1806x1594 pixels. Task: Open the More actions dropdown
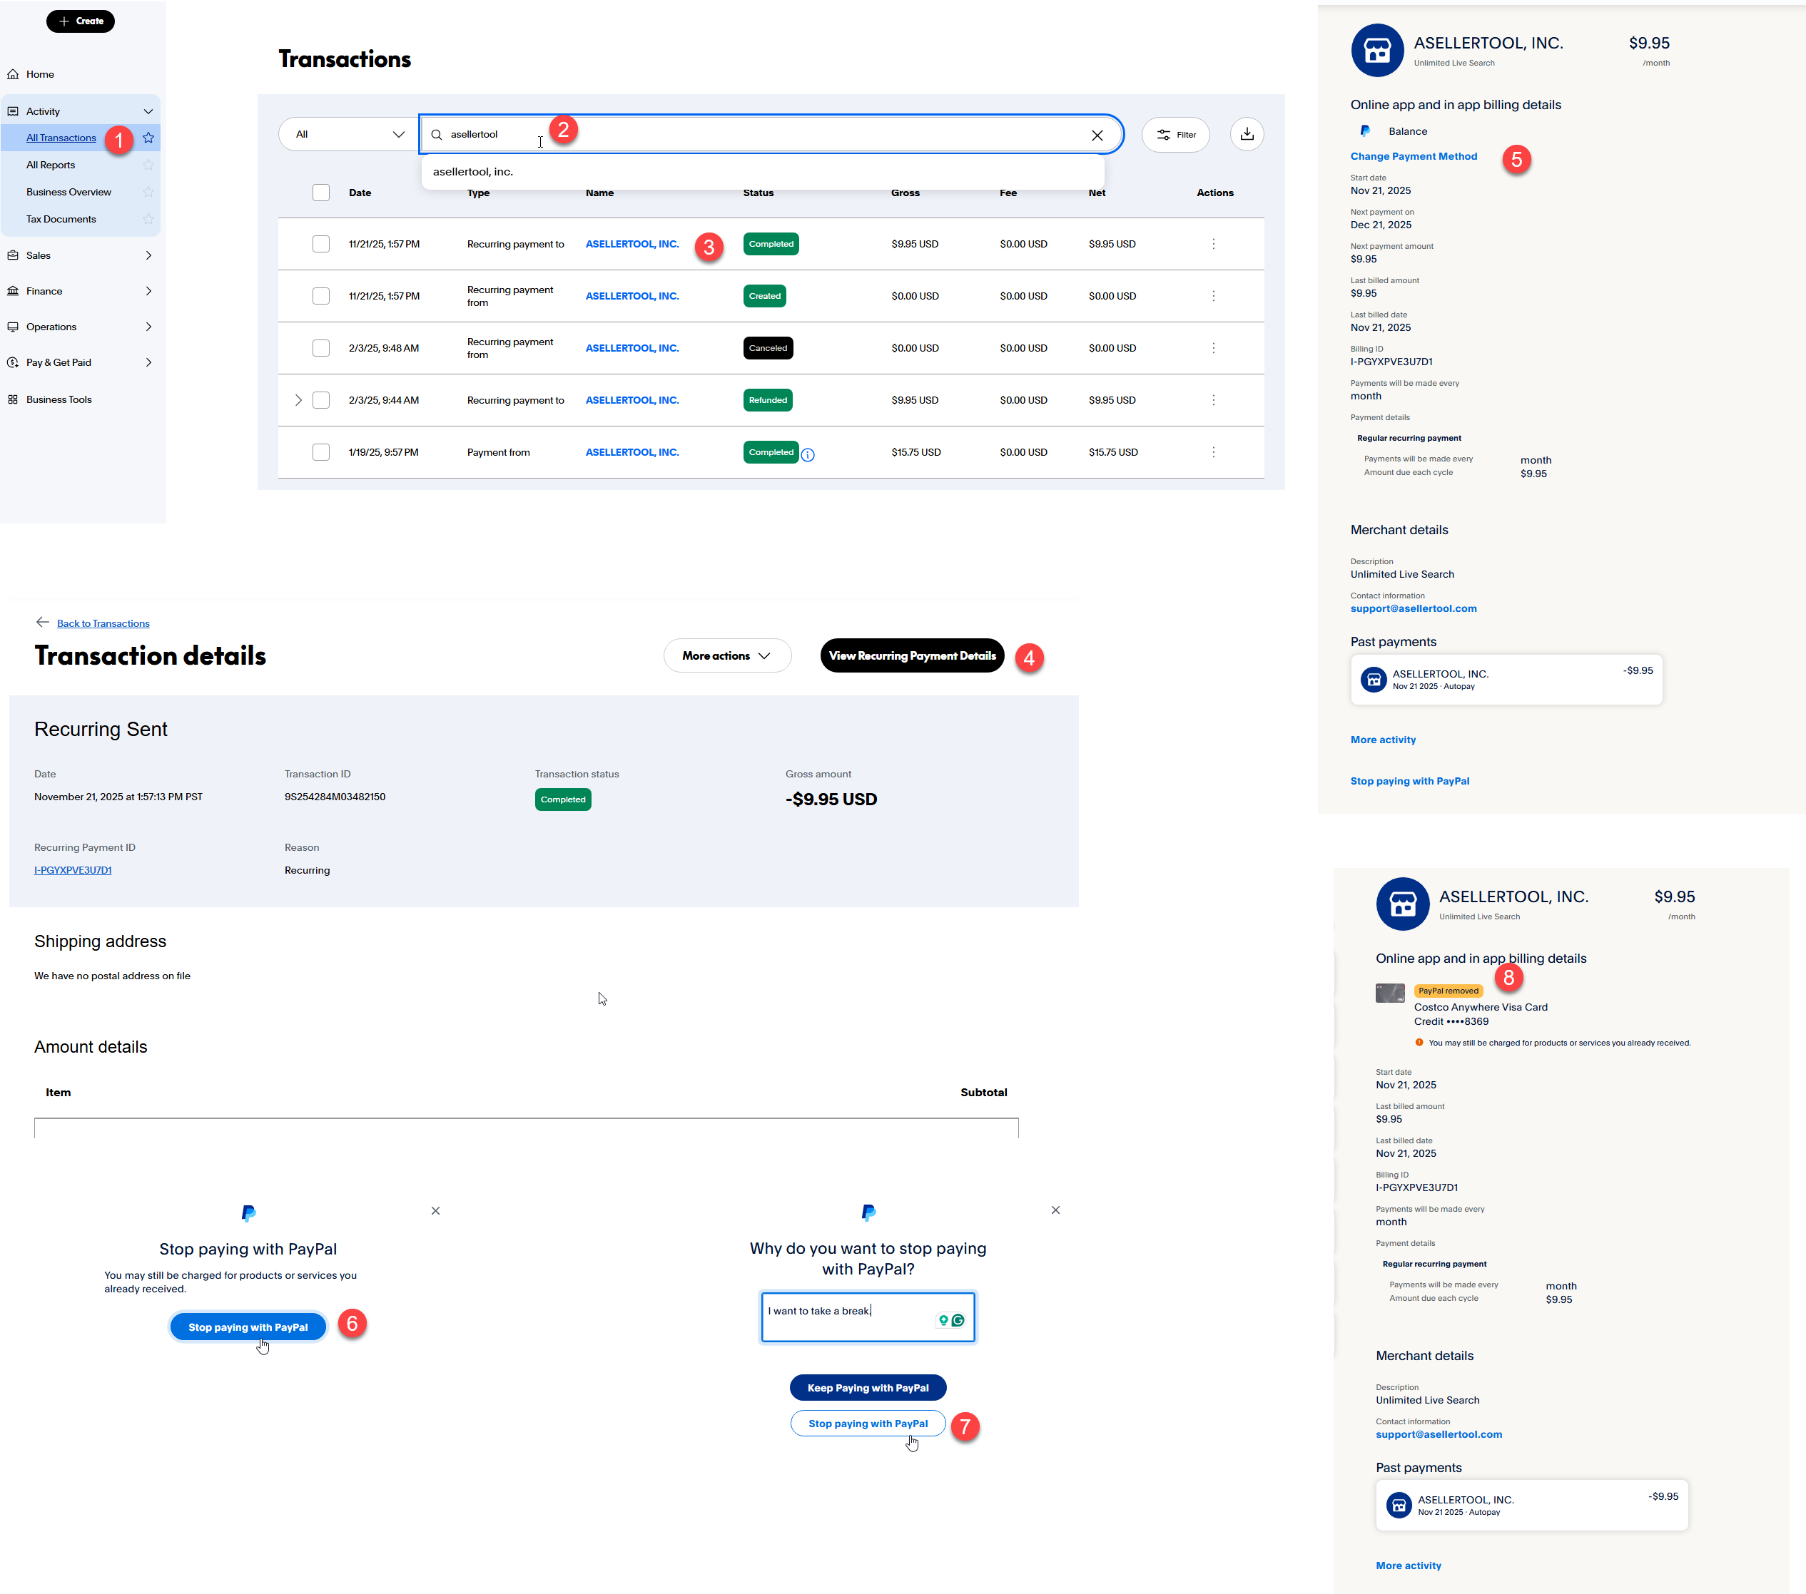click(x=726, y=655)
